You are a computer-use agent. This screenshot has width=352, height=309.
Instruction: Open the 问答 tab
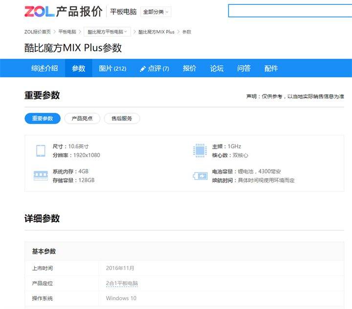(244, 68)
